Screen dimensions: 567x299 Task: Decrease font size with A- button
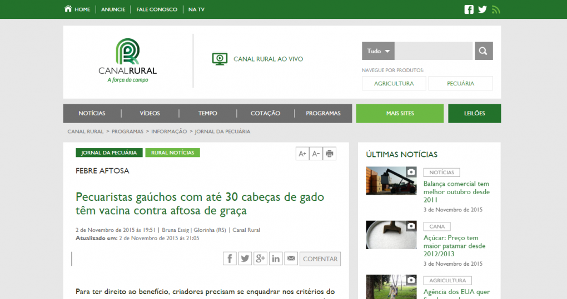point(316,154)
